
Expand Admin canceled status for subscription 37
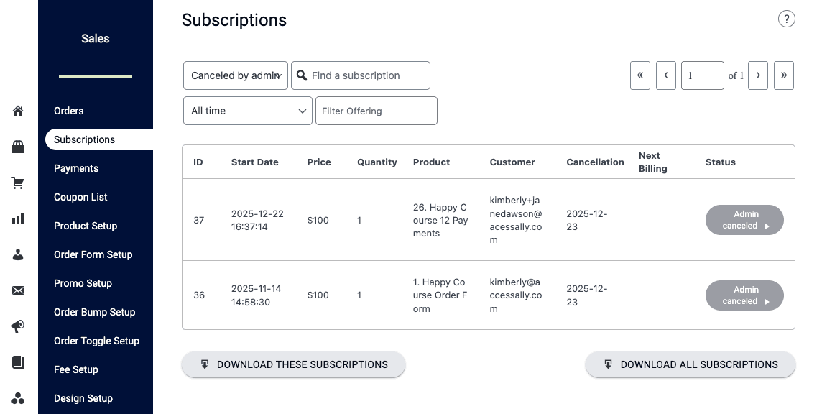744,220
